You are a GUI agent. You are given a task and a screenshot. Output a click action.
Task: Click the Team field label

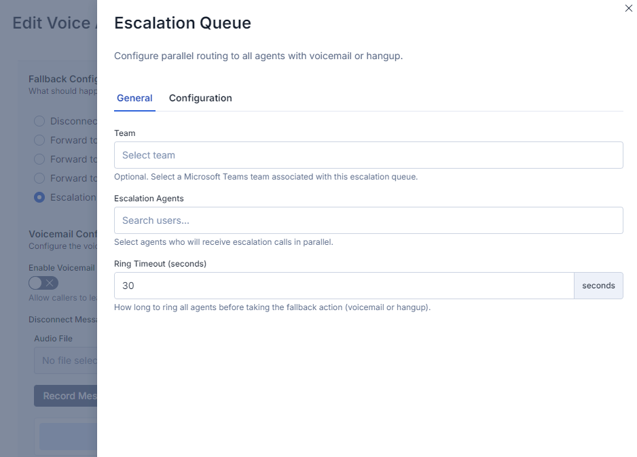125,133
